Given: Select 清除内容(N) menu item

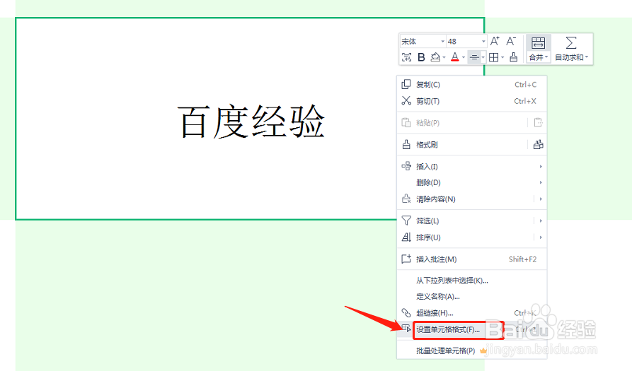Looking at the screenshot, I should pyautogui.click(x=471, y=199).
